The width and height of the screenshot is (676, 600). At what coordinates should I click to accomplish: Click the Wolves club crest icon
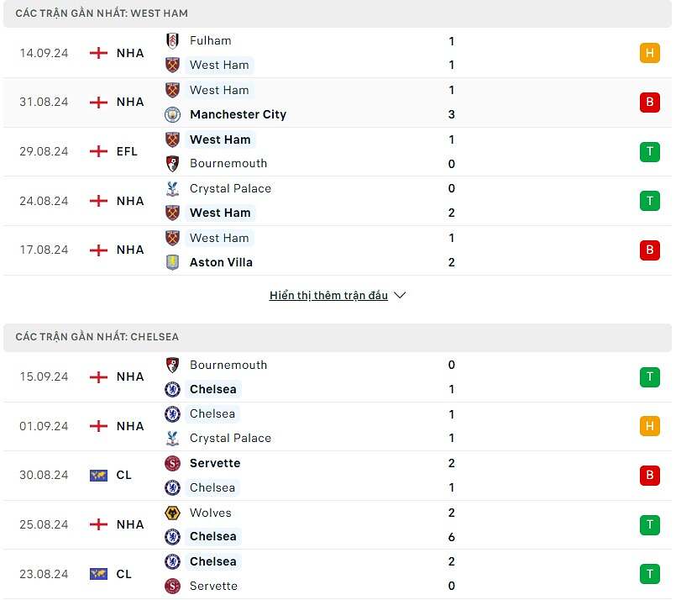coord(172,513)
